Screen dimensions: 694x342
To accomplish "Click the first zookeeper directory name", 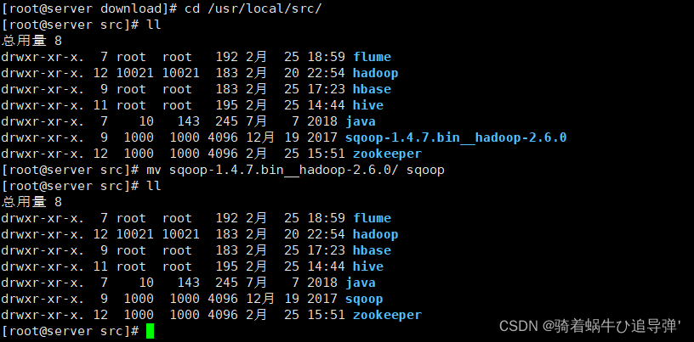I will point(387,154).
